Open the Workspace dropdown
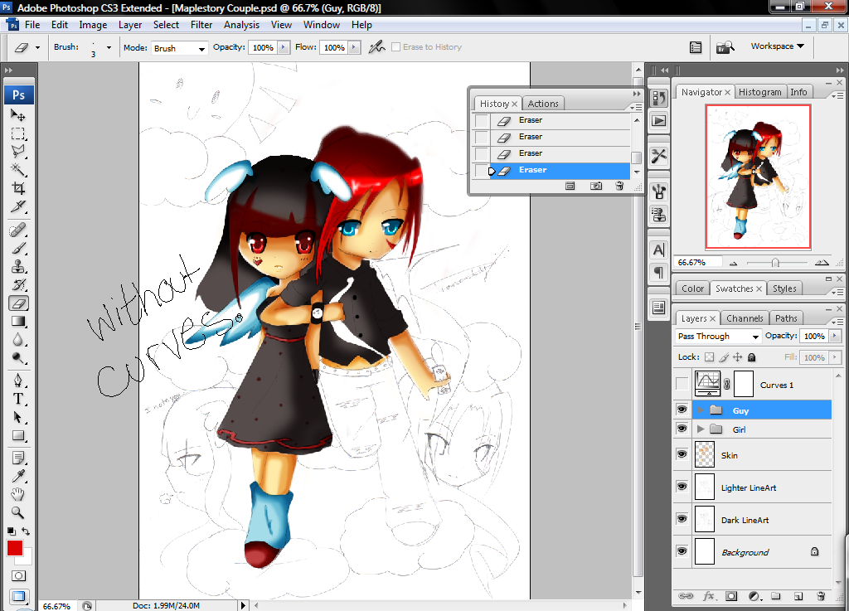The width and height of the screenshot is (849, 611). [x=778, y=46]
